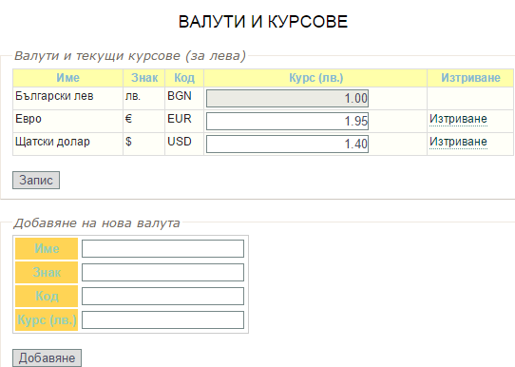This screenshot has width=515, height=367.
Task: Click the orange Код label in add form
Action: pos(47,296)
